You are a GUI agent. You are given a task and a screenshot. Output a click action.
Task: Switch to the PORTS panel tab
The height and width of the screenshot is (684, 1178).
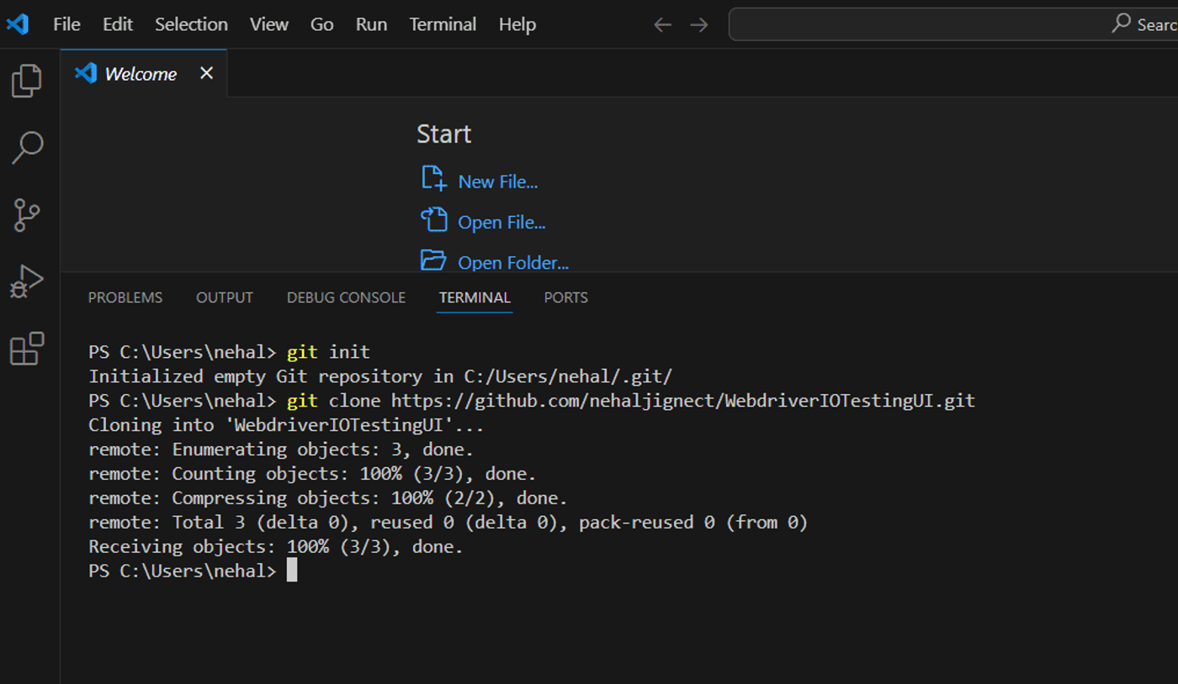[565, 297]
